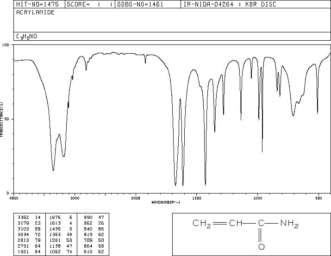Select peak table wavenumber 1676
Image resolution: width=331 pixels, height=256 pixels.
[x=55, y=218]
